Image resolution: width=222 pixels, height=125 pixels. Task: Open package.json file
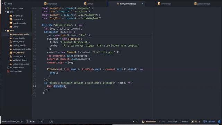pyautogui.click(x=16, y=71)
